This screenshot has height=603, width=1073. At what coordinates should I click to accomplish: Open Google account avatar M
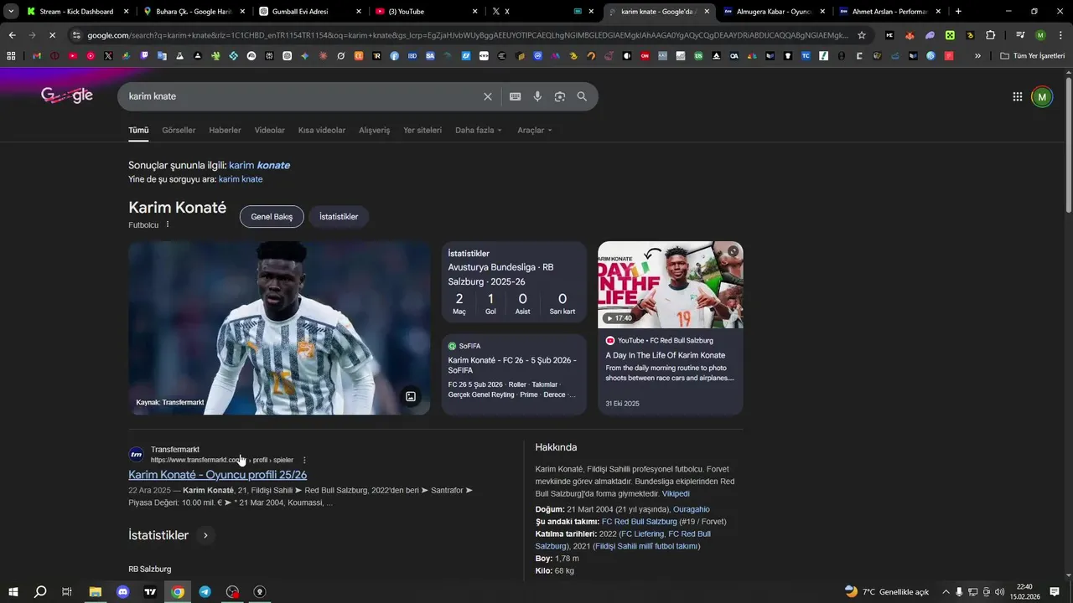[x=1042, y=96]
